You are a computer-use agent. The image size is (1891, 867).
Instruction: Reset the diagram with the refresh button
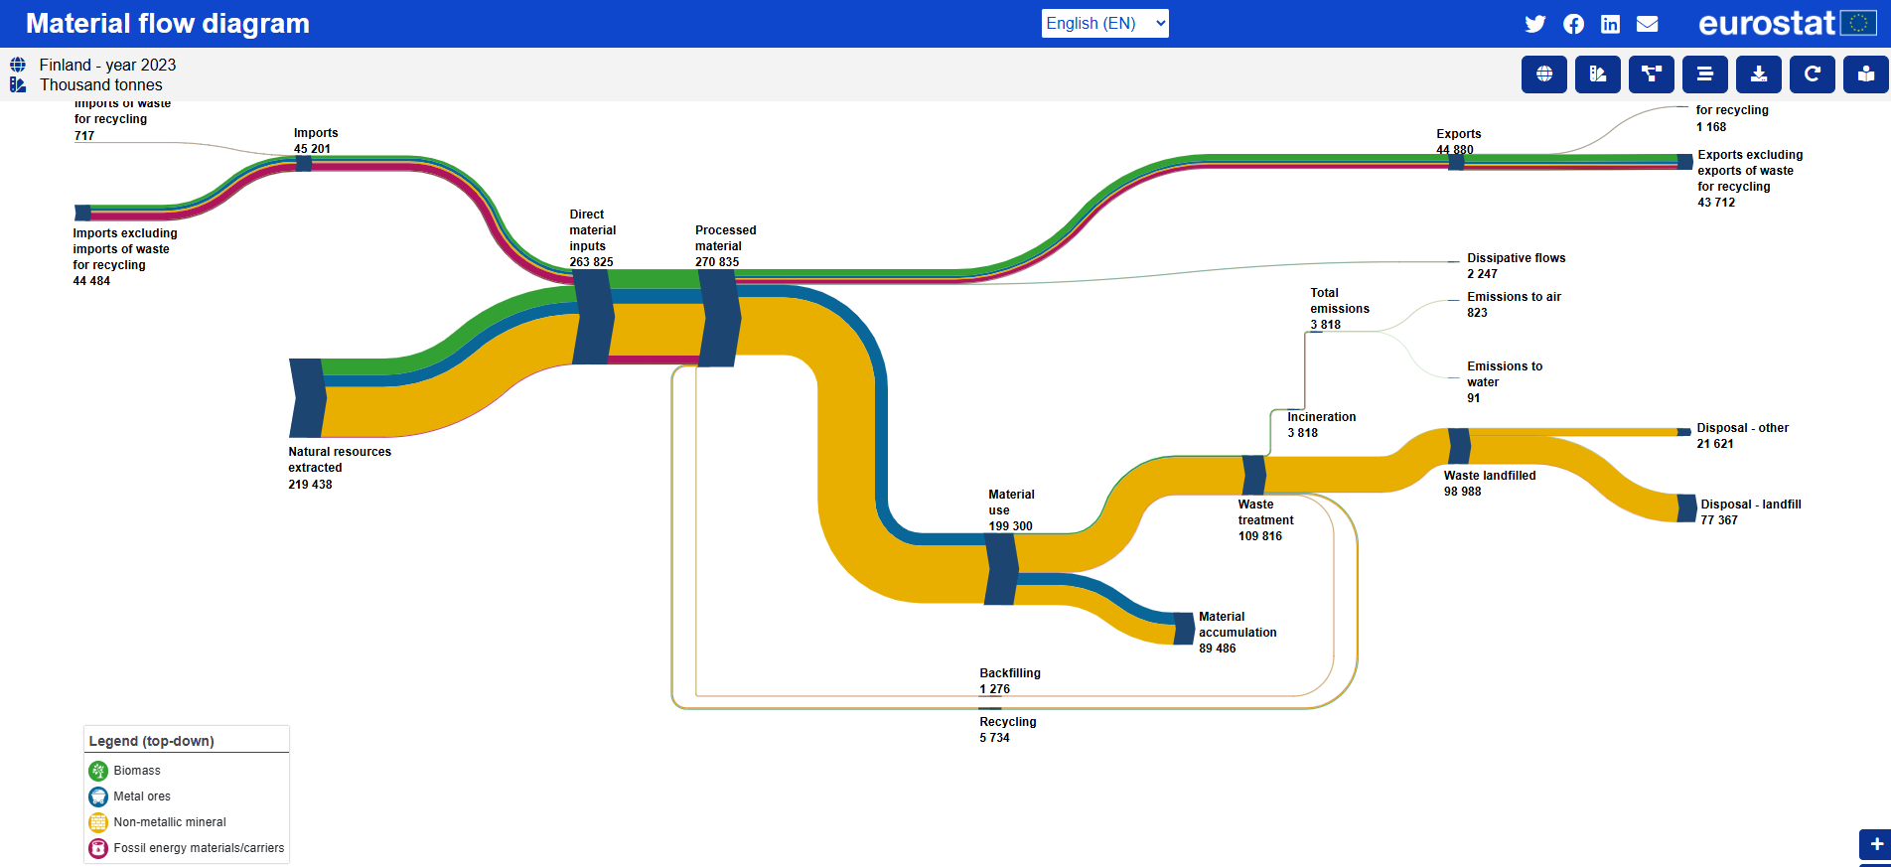[x=1812, y=74]
